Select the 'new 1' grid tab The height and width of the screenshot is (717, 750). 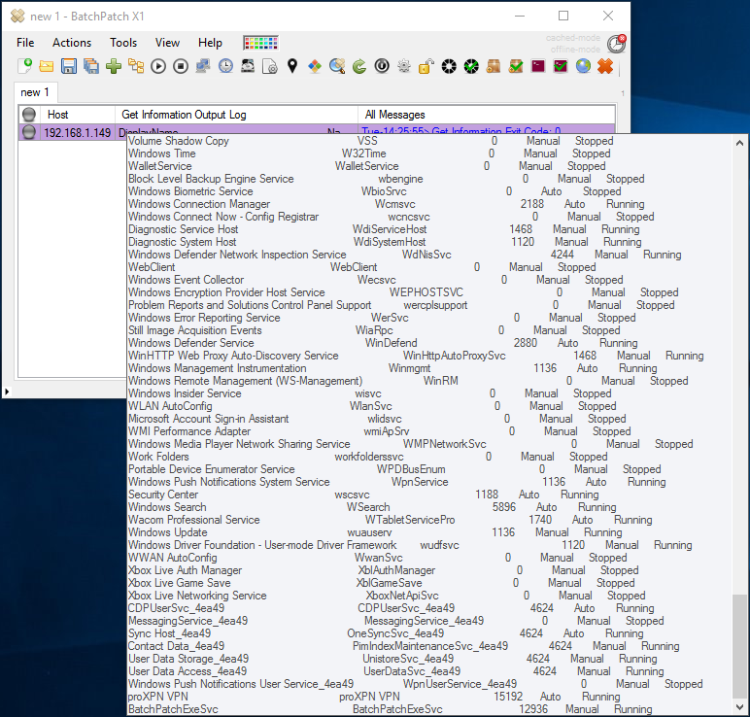tap(34, 92)
